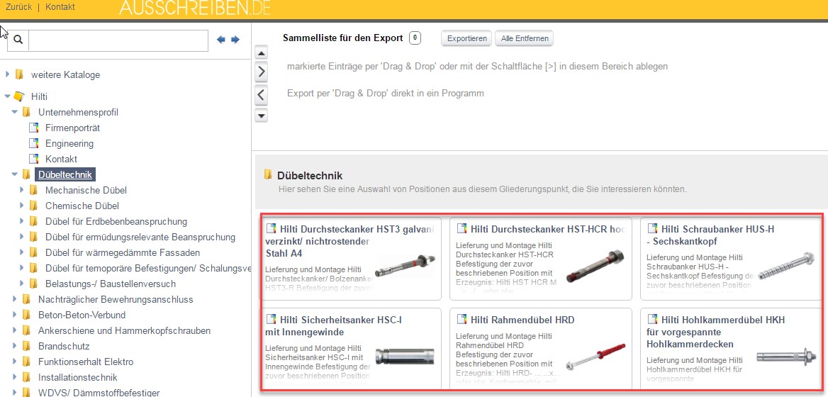This screenshot has width=828, height=397.
Task: Click the blue forward arrow icon
Action: coord(235,40)
